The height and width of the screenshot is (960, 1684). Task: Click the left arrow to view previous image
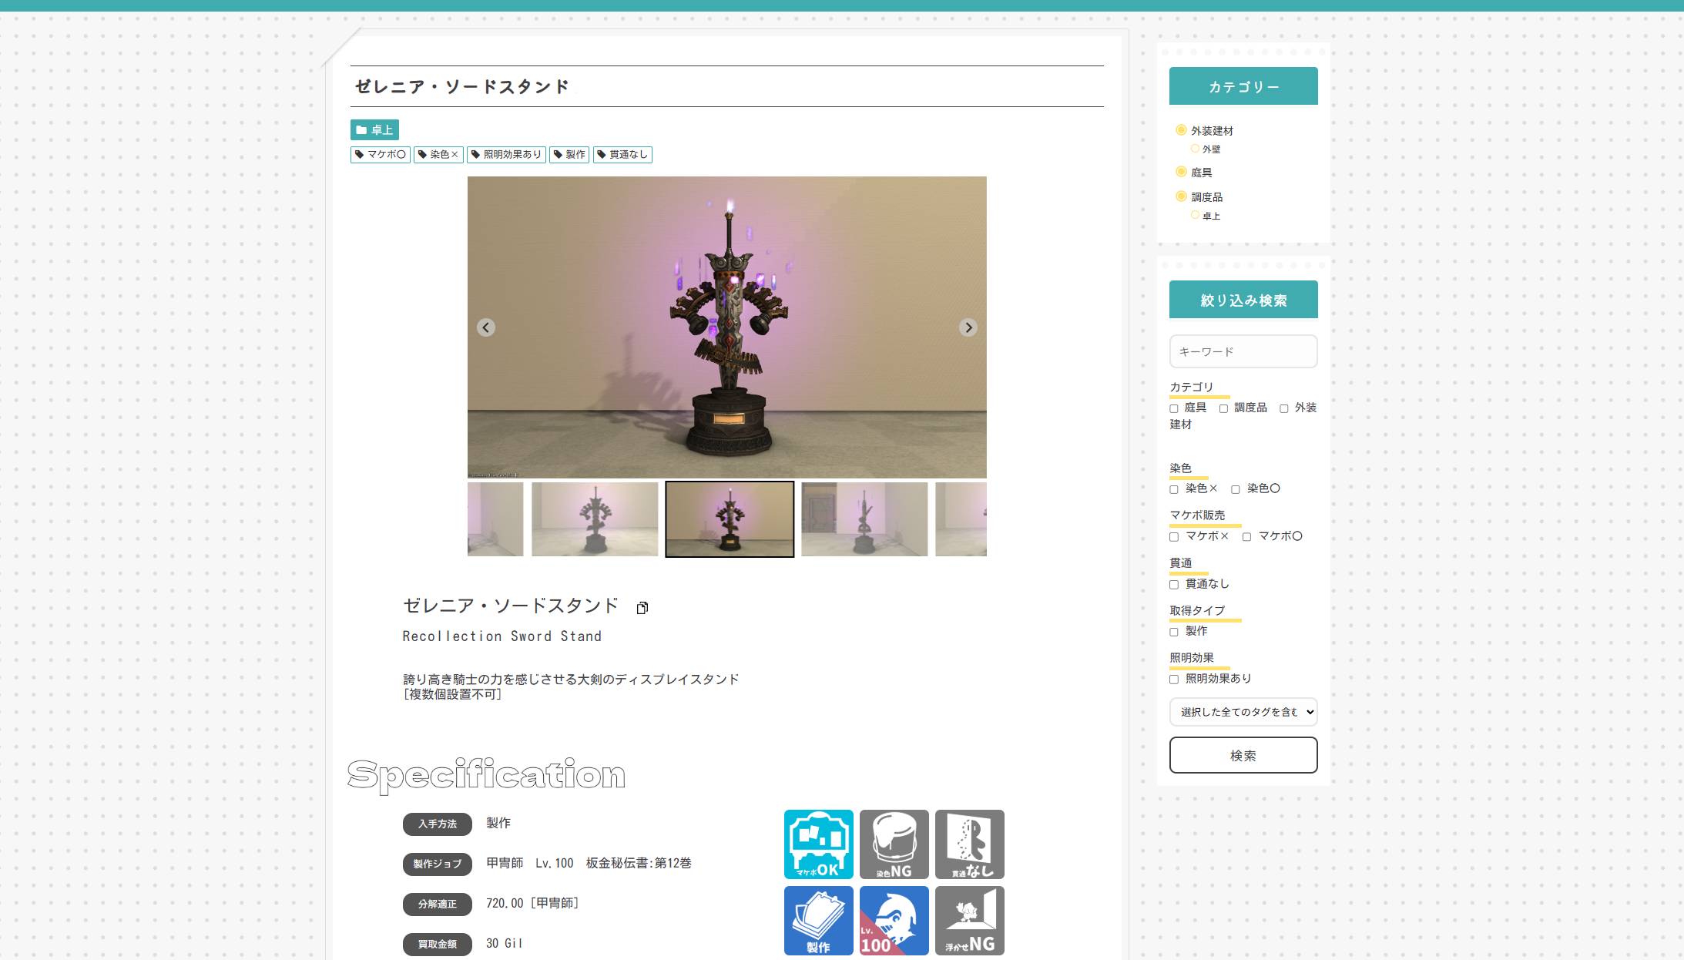click(x=485, y=327)
